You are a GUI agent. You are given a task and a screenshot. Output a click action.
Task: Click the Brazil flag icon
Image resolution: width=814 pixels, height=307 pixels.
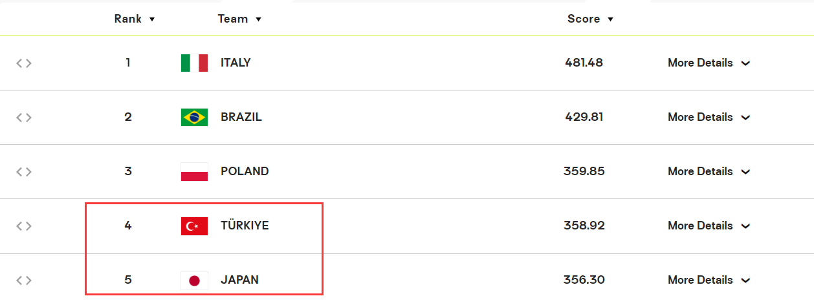194,117
